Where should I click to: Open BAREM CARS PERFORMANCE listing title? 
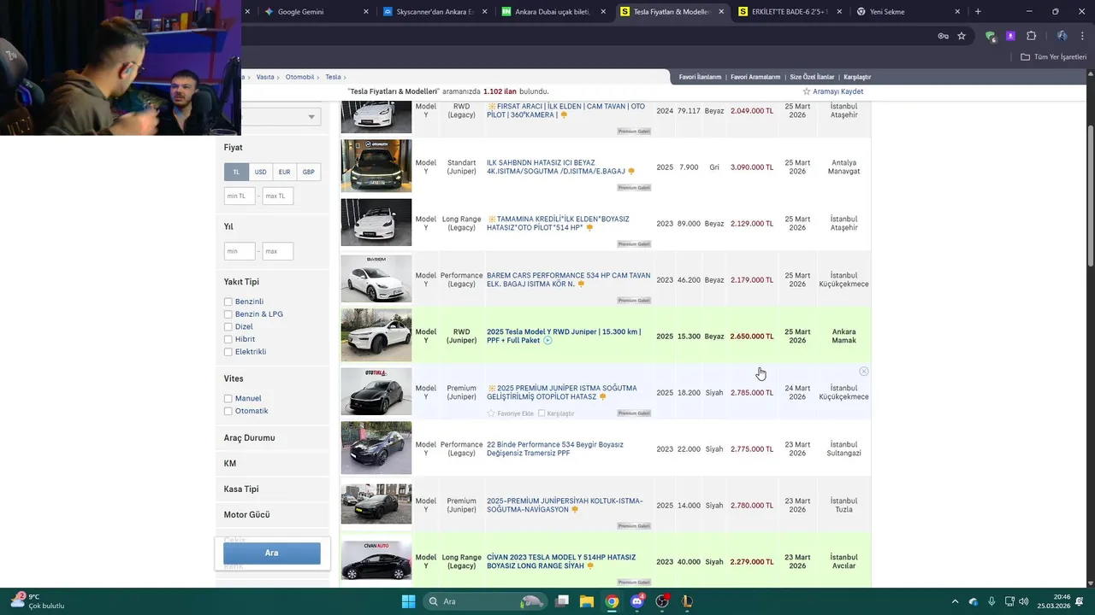[x=568, y=279]
